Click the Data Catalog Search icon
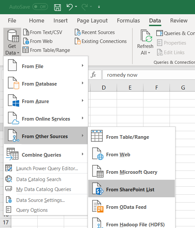Image resolution: width=195 pixels, height=228 pixels. [x=9, y=179]
